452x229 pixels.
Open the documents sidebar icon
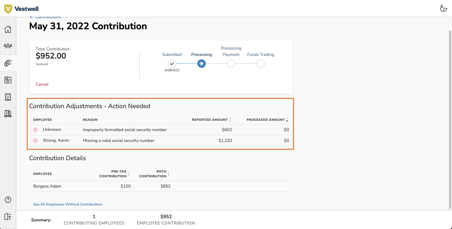[x=8, y=80]
